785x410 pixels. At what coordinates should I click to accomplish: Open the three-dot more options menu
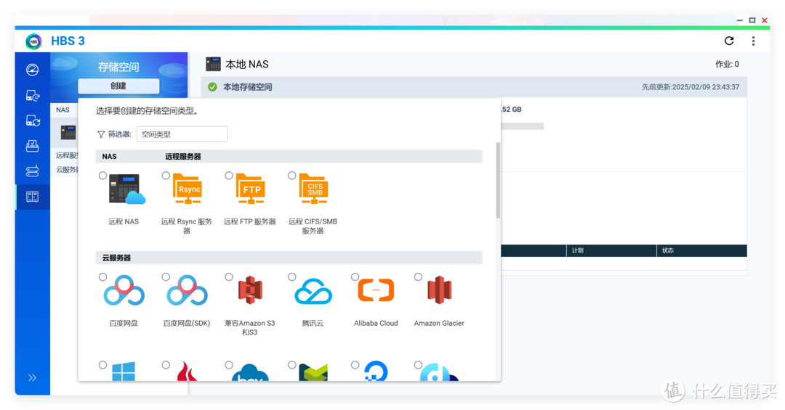click(754, 41)
